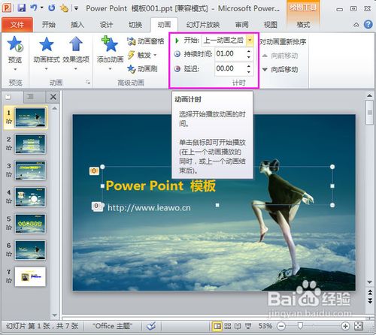Open the Customize Quick Access Toolbar dropdown
The width and height of the screenshot is (376, 335).
tap(76, 9)
